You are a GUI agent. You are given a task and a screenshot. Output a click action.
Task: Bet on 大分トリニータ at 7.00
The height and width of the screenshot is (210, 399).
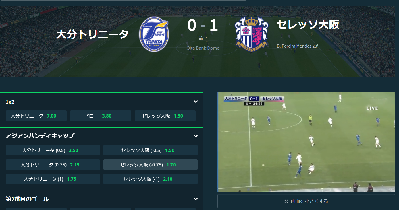tap(36, 116)
